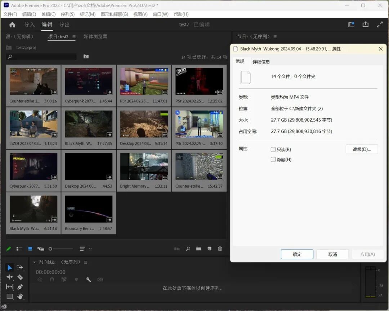Open timeline wrench display settings
Viewport: 389px width, 311px height.
click(x=88, y=279)
